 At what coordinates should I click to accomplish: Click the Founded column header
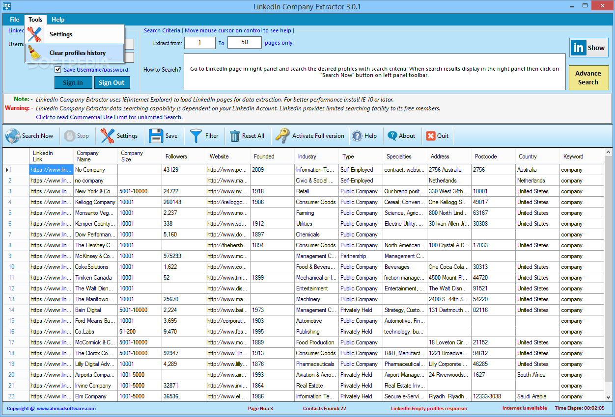pyautogui.click(x=272, y=156)
